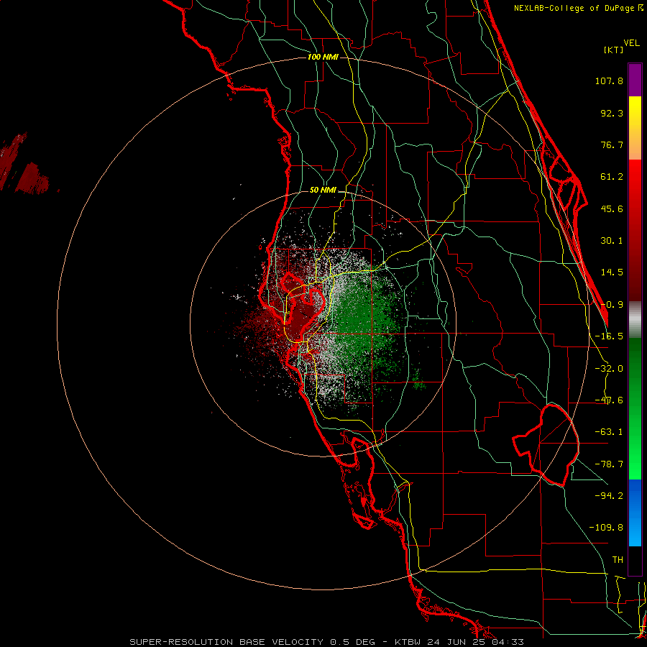This screenshot has height=647, width=647.
Task: Click the [KT] units label
Action: [x=613, y=50]
